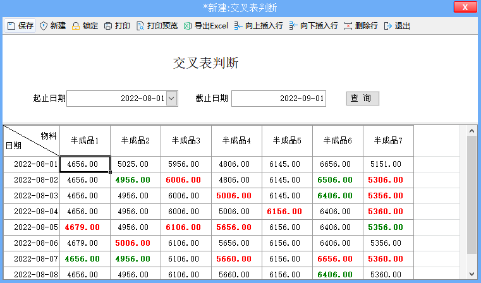Select the red cell 5006.00 in row 2022-08-06
The height and width of the screenshot is (283, 481).
pos(136,243)
